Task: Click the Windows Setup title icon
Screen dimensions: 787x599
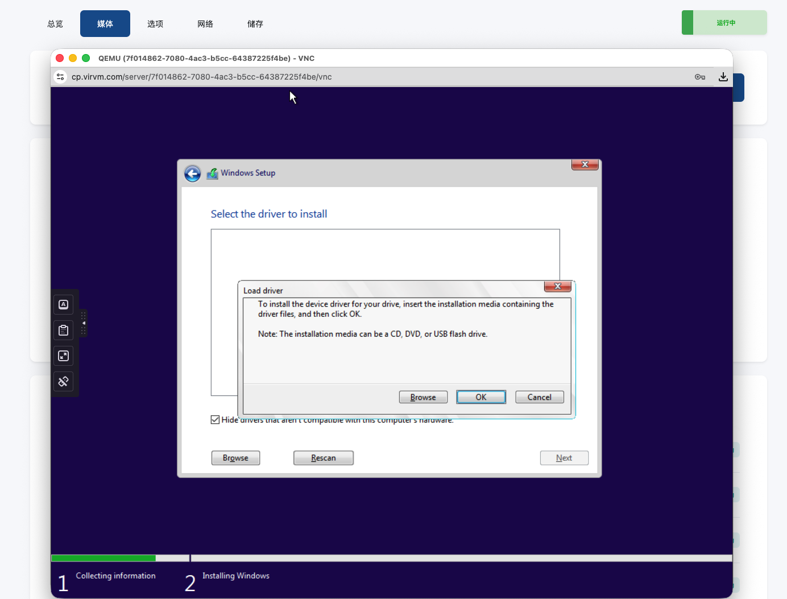Action: click(x=212, y=173)
